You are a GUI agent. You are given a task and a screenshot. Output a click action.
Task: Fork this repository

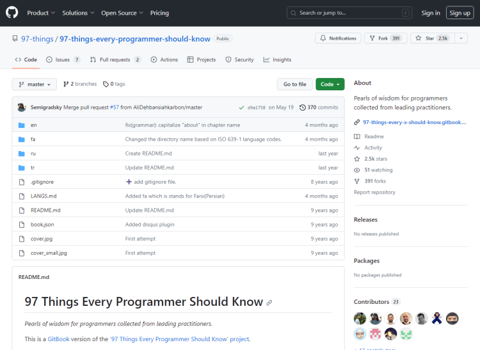click(x=386, y=38)
